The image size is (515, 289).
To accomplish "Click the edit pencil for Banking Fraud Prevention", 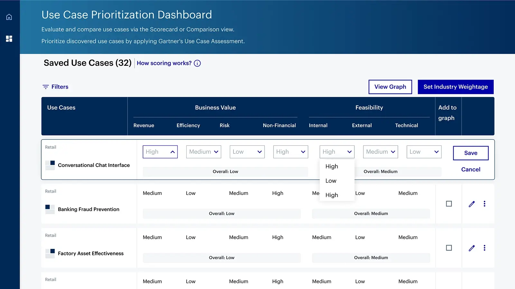I will tap(472, 204).
